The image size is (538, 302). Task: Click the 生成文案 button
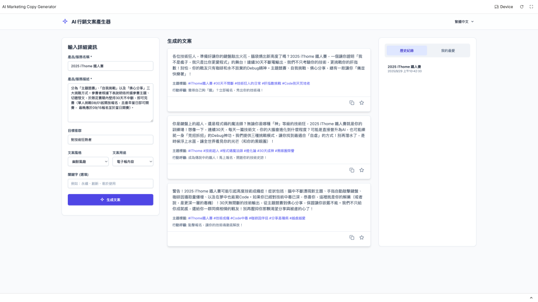coord(110,200)
